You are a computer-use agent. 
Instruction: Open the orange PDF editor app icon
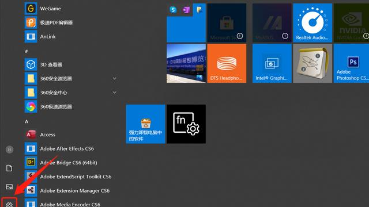point(31,22)
